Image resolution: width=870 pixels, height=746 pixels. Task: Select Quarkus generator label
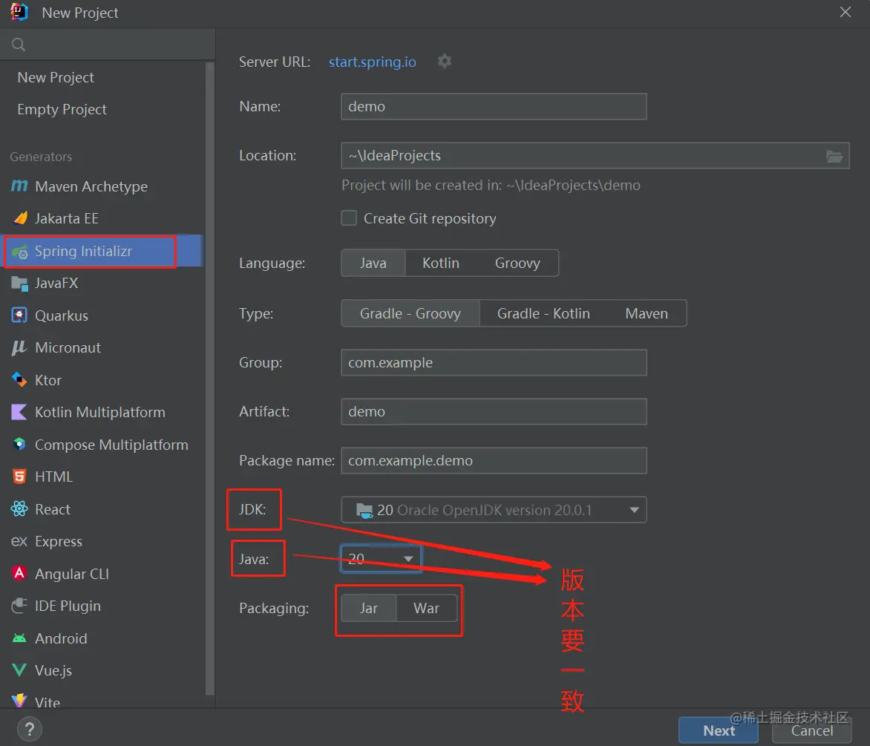tap(62, 315)
